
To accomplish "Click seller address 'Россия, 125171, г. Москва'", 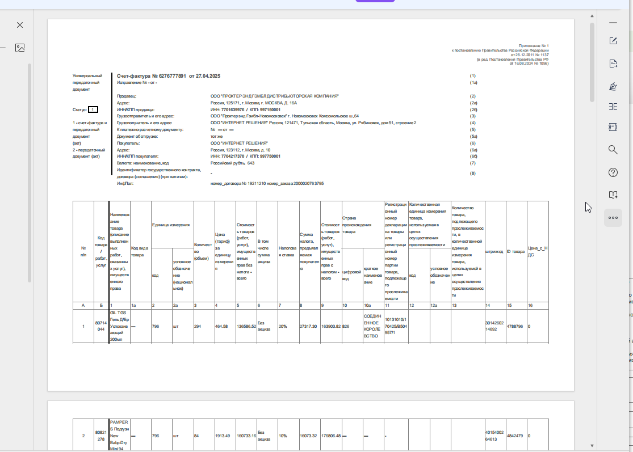I will point(236,103).
